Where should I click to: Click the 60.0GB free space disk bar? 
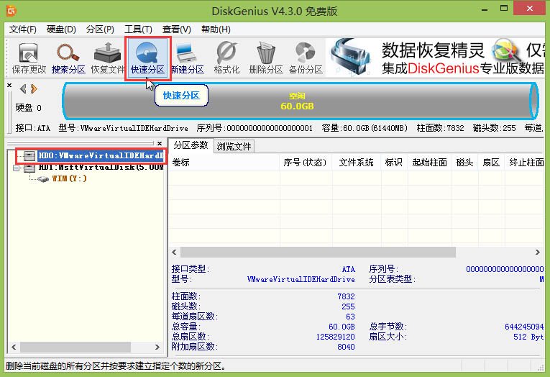coord(298,101)
